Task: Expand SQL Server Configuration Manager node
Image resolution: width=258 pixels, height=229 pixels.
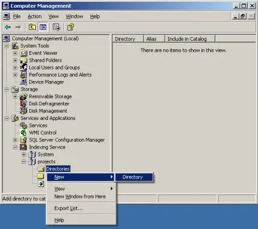Action: tap(15, 140)
